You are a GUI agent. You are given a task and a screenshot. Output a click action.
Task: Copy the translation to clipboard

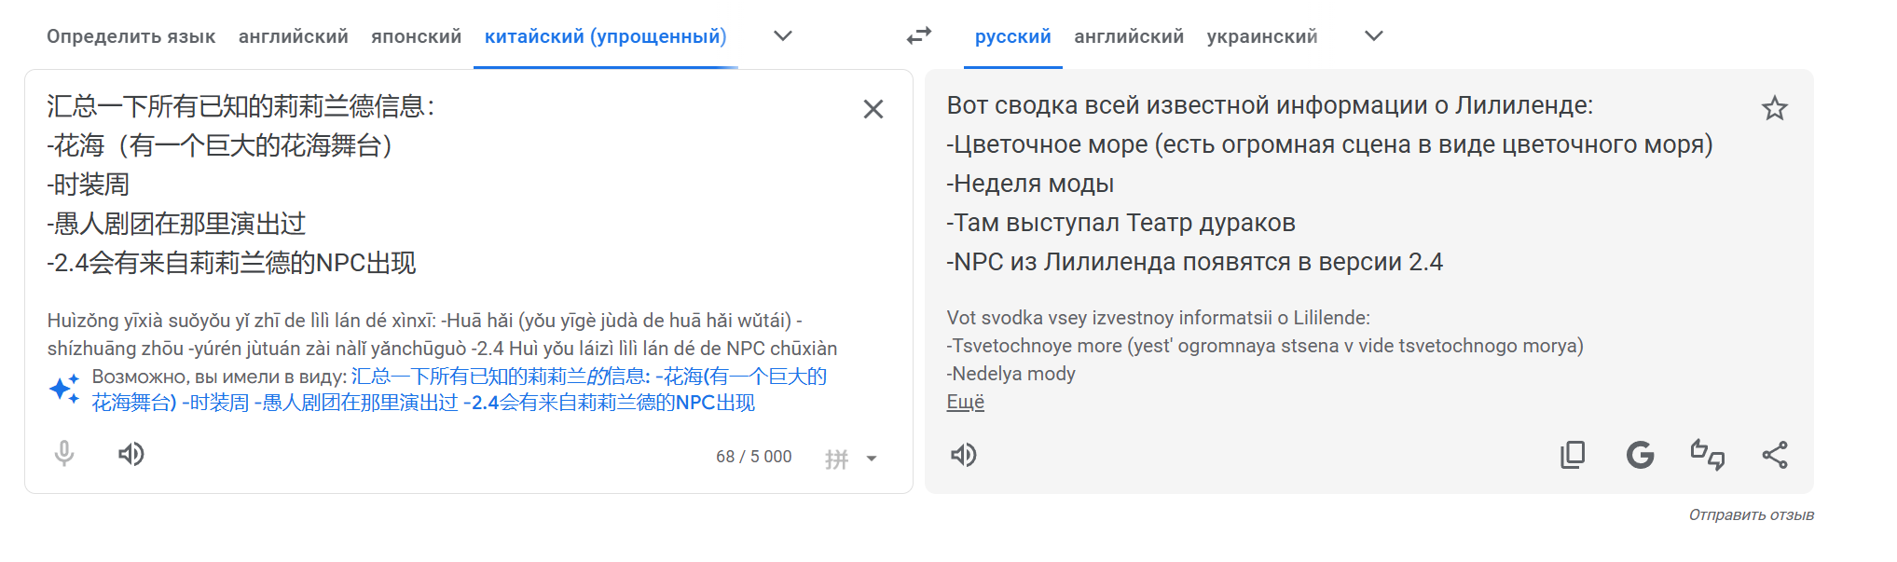1573,455
